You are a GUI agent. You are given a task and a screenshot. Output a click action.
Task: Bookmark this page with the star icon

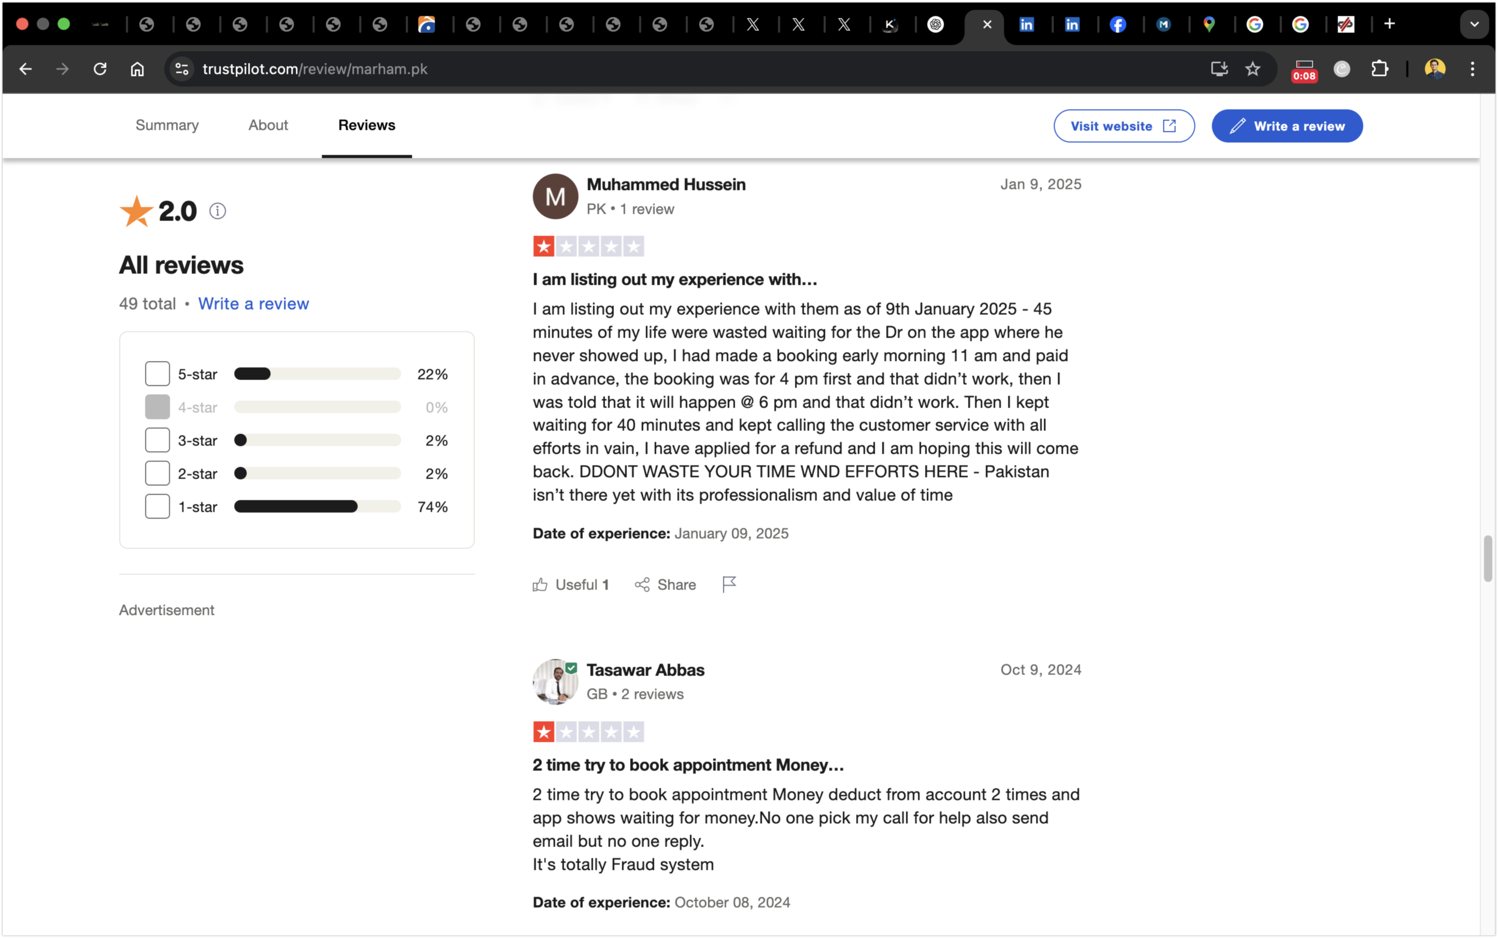point(1252,69)
